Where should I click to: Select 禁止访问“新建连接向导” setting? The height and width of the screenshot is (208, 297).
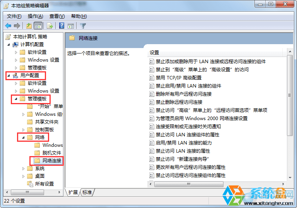click(182, 159)
